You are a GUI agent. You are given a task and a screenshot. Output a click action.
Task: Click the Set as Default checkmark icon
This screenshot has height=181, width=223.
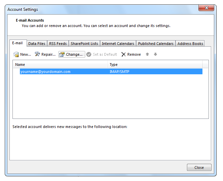pos(89,54)
